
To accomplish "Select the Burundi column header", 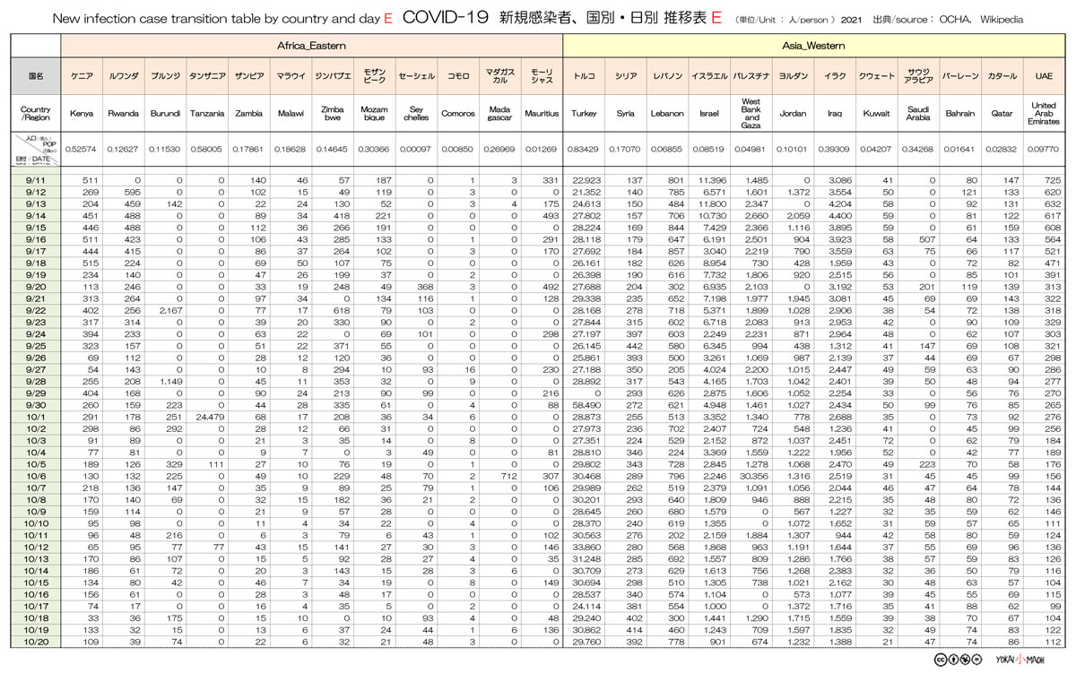I will tap(165, 114).
